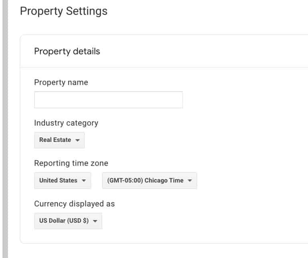Click the blank area below the details card
308x258 pixels.
click(160, 251)
